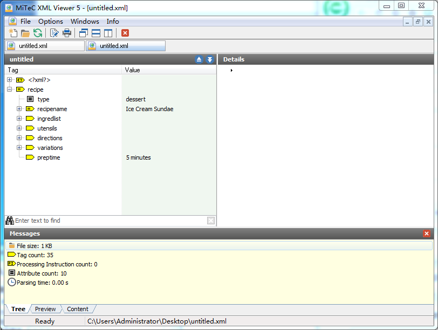The height and width of the screenshot is (330, 438).
Task: Expand the ingredlist tree node
Action: click(19, 119)
